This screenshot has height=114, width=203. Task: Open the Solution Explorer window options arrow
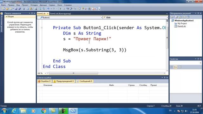(196, 13)
